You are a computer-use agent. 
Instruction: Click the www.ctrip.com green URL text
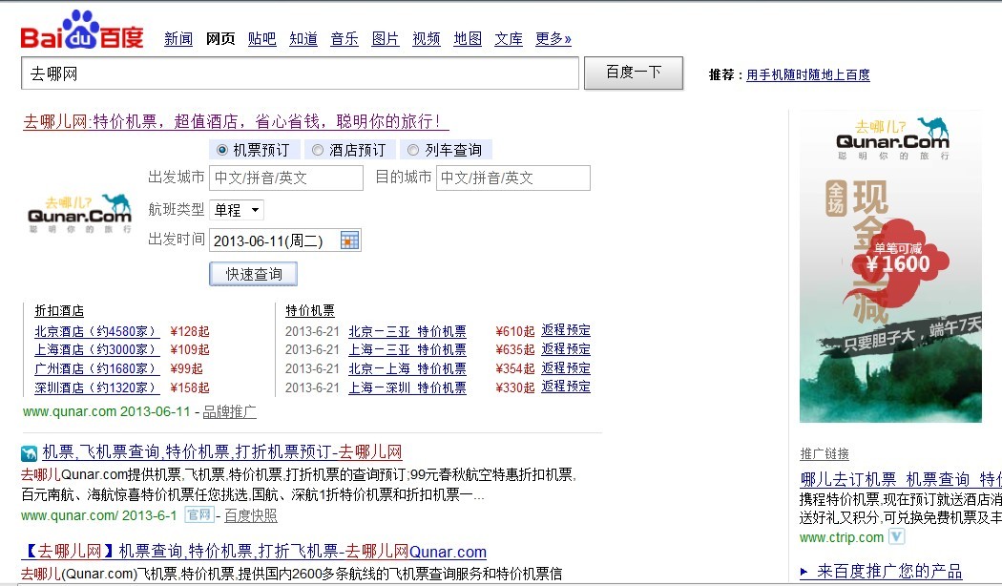click(842, 537)
